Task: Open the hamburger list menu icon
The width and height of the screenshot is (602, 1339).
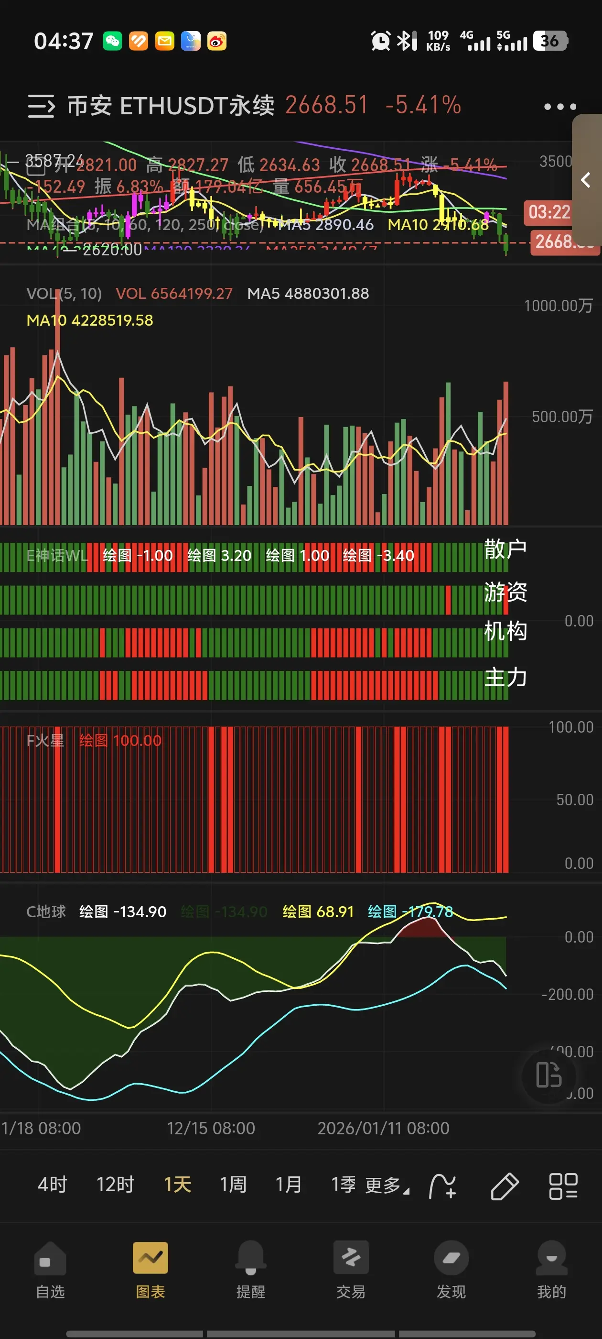Action: (x=41, y=106)
